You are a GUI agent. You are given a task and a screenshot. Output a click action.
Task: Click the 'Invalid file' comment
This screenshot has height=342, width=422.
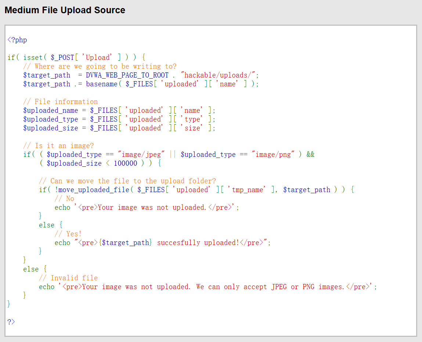(x=68, y=278)
